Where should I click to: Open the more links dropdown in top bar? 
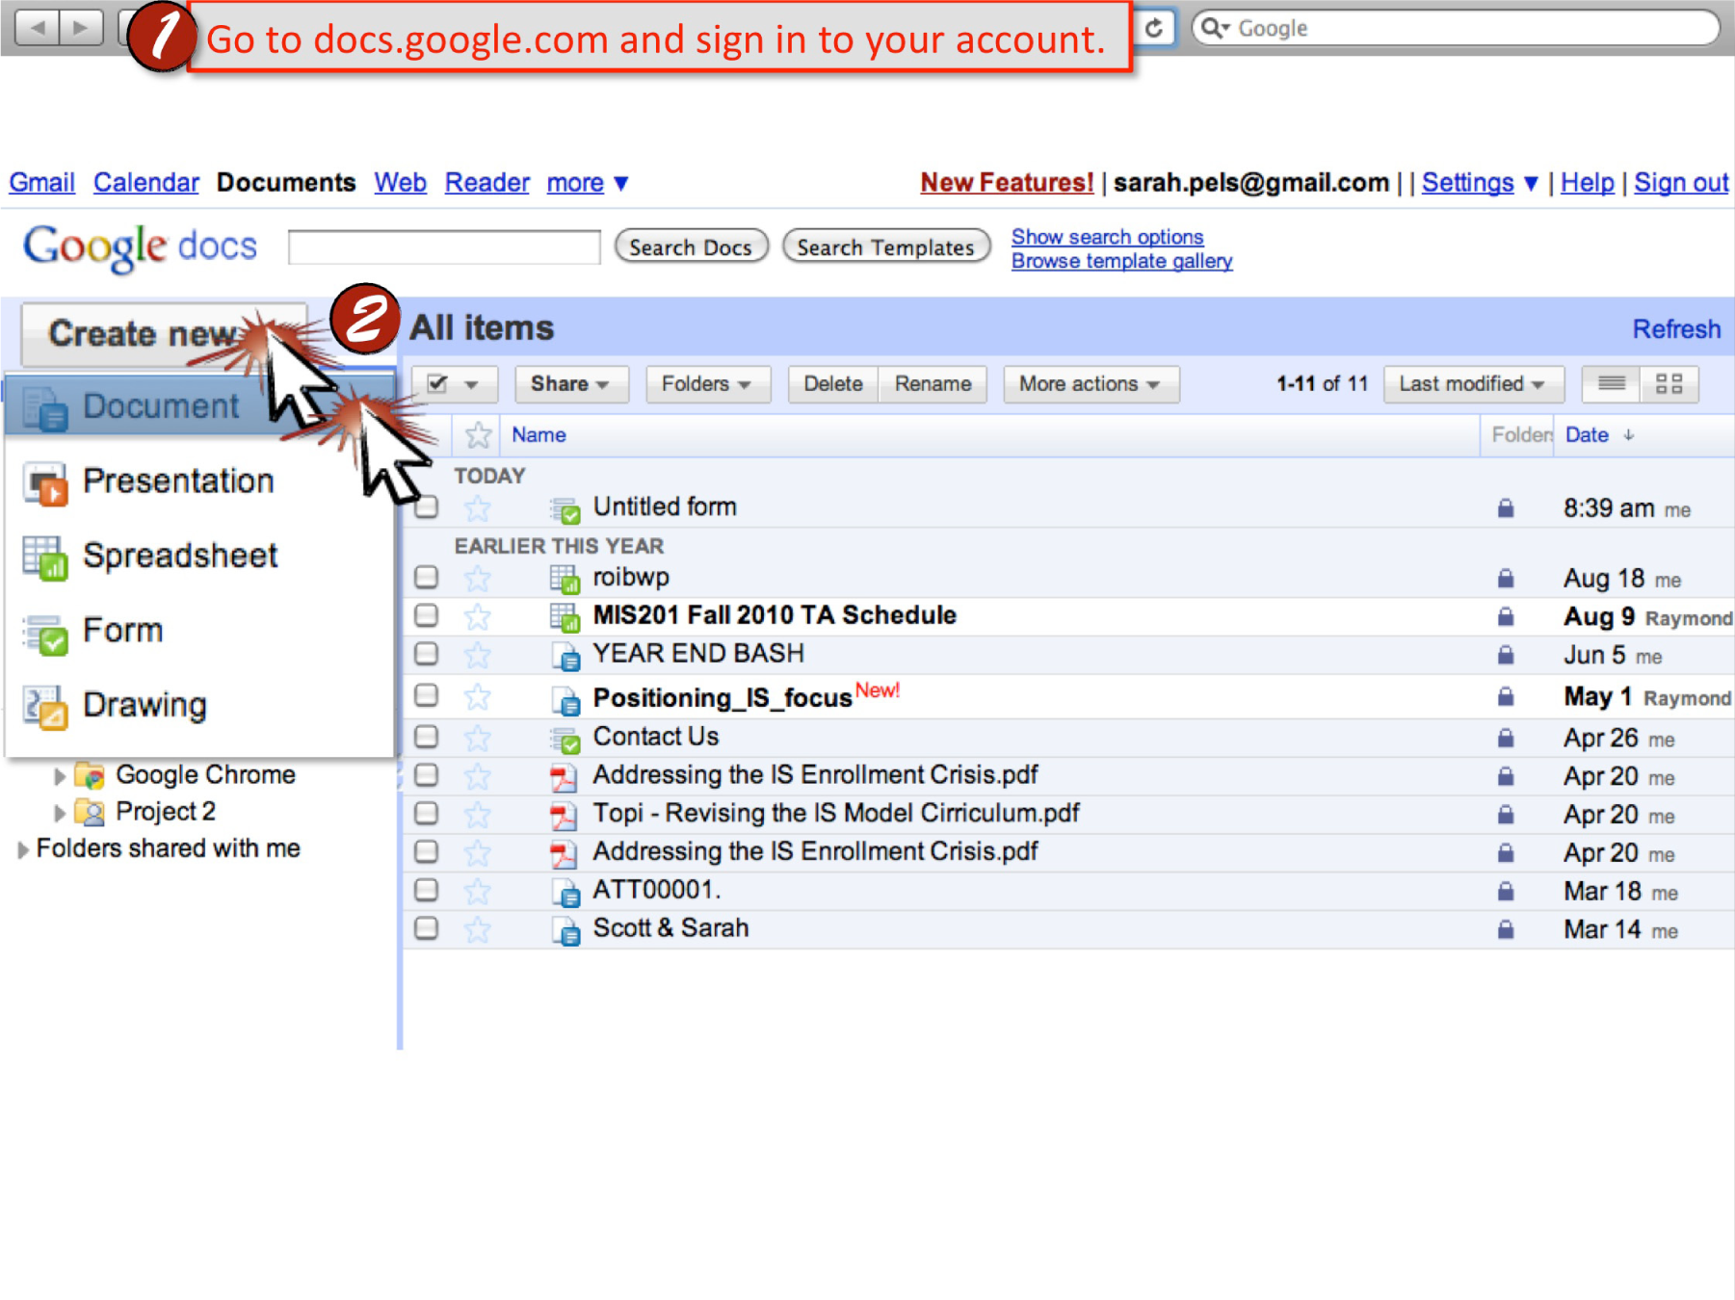(x=588, y=183)
